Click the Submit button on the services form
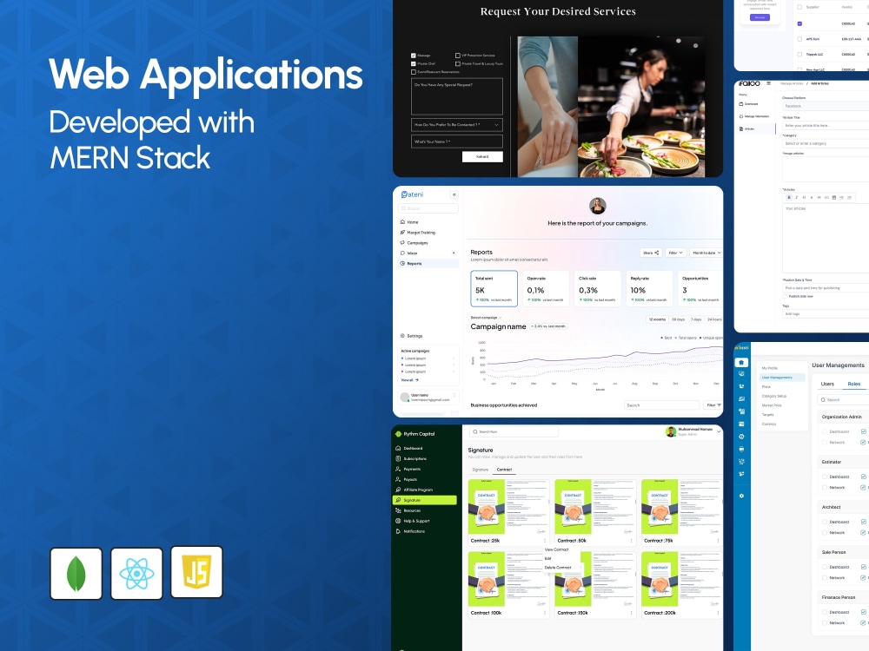The width and height of the screenshot is (869, 651). tap(482, 156)
